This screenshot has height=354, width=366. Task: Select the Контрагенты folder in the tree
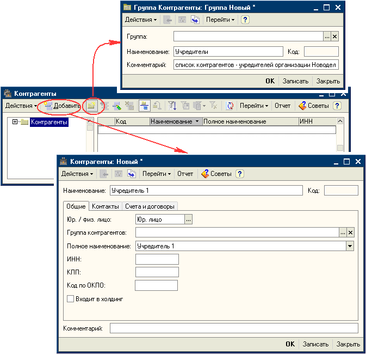pos(49,122)
